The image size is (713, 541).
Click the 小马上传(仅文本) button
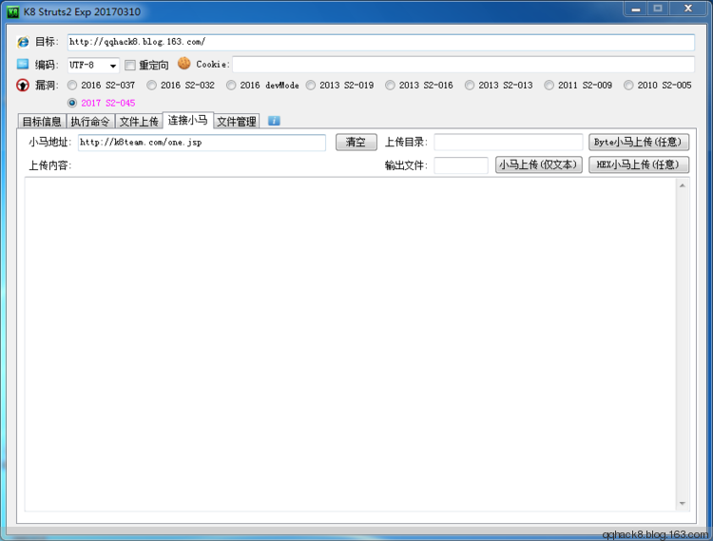[538, 164]
